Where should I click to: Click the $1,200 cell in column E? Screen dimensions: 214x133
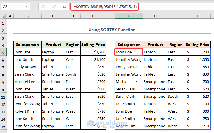click(x=93, y=52)
